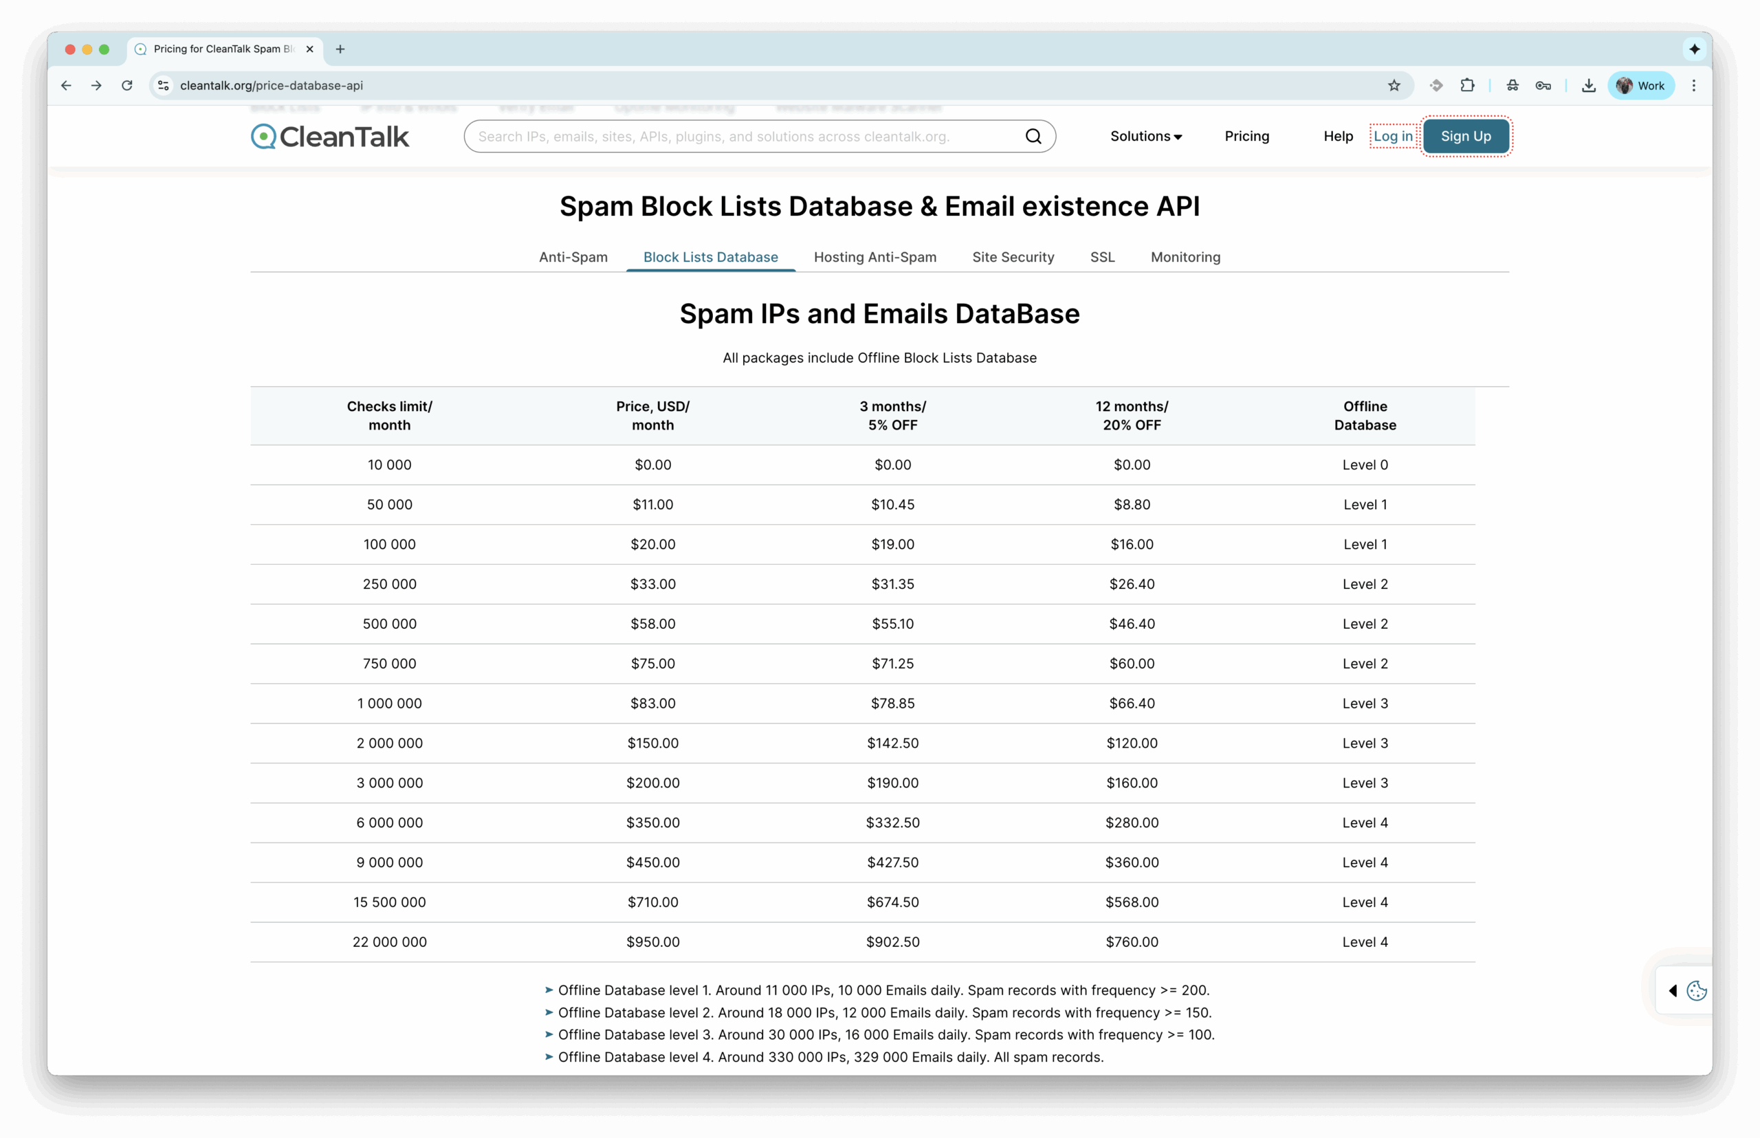1760x1138 pixels.
Task: Open the Site Security tab
Action: tap(1013, 257)
